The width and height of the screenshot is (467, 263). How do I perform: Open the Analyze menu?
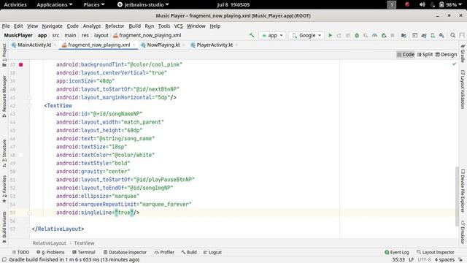(x=92, y=26)
